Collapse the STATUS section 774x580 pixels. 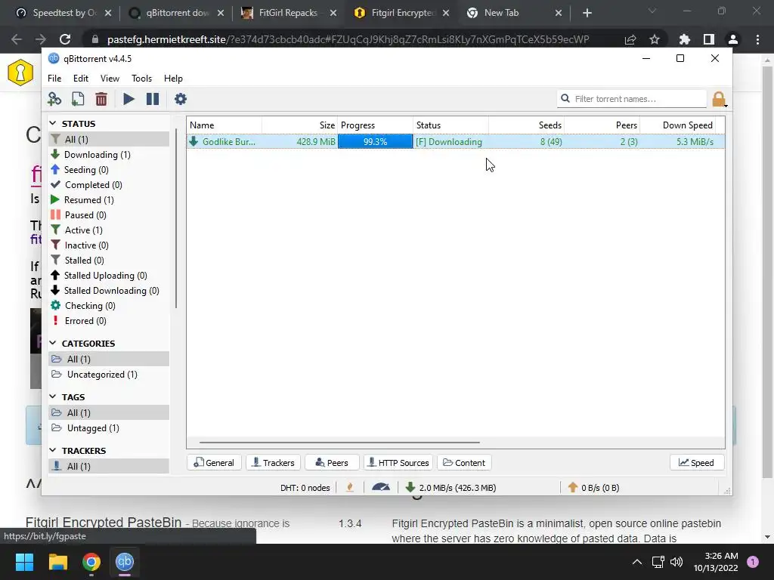coord(54,123)
